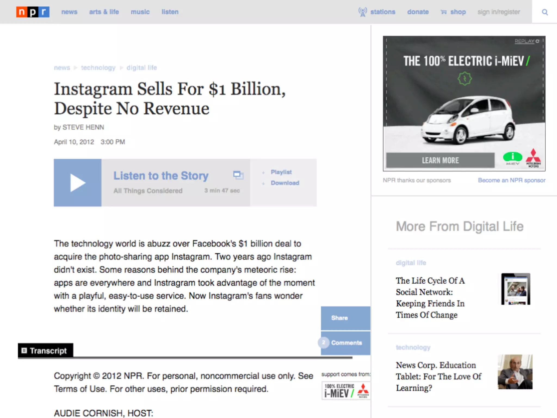Click the NPR logo
This screenshot has width=557, height=418.
(x=33, y=12)
